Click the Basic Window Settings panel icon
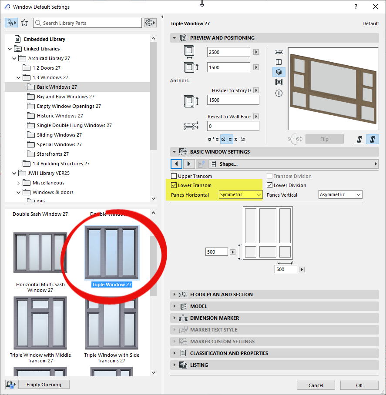386x395 pixels. [183, 152]
